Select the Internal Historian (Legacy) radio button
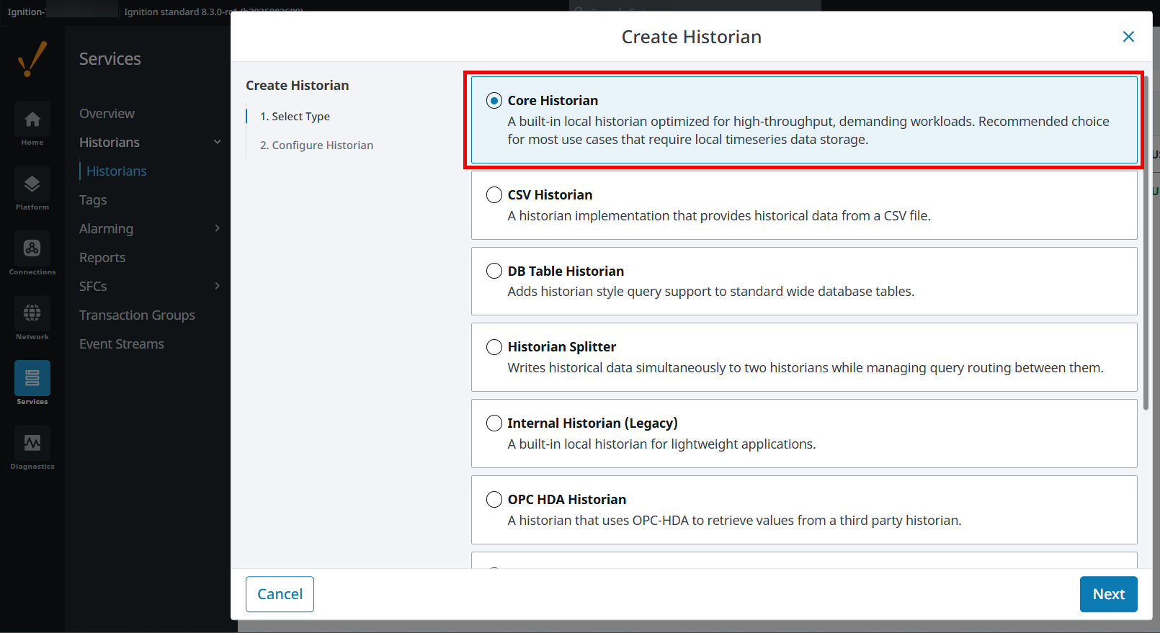 [x=494, y=423]
